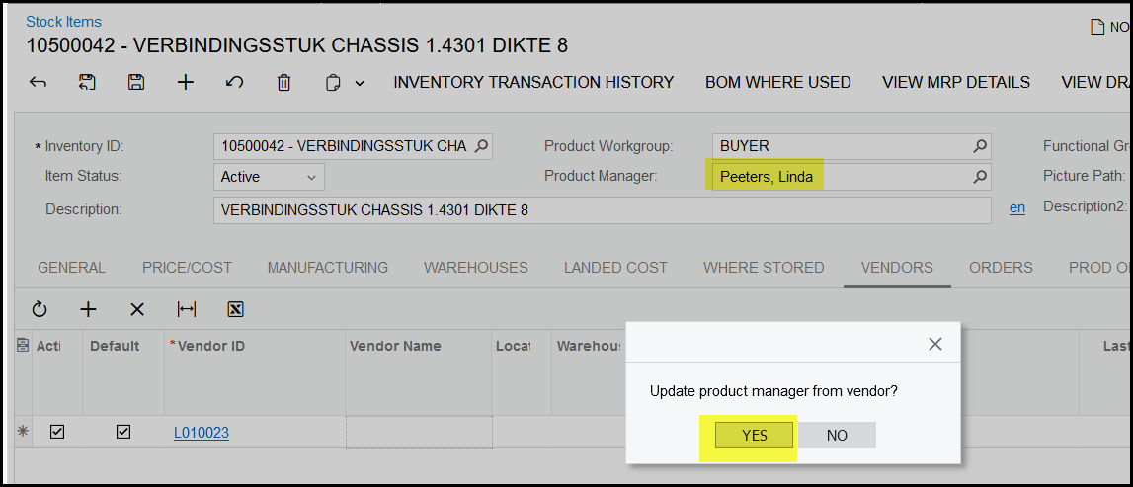Toggle the Active checkbox for vendor L010023
The image size is (1133, 487).
point(57,432)
